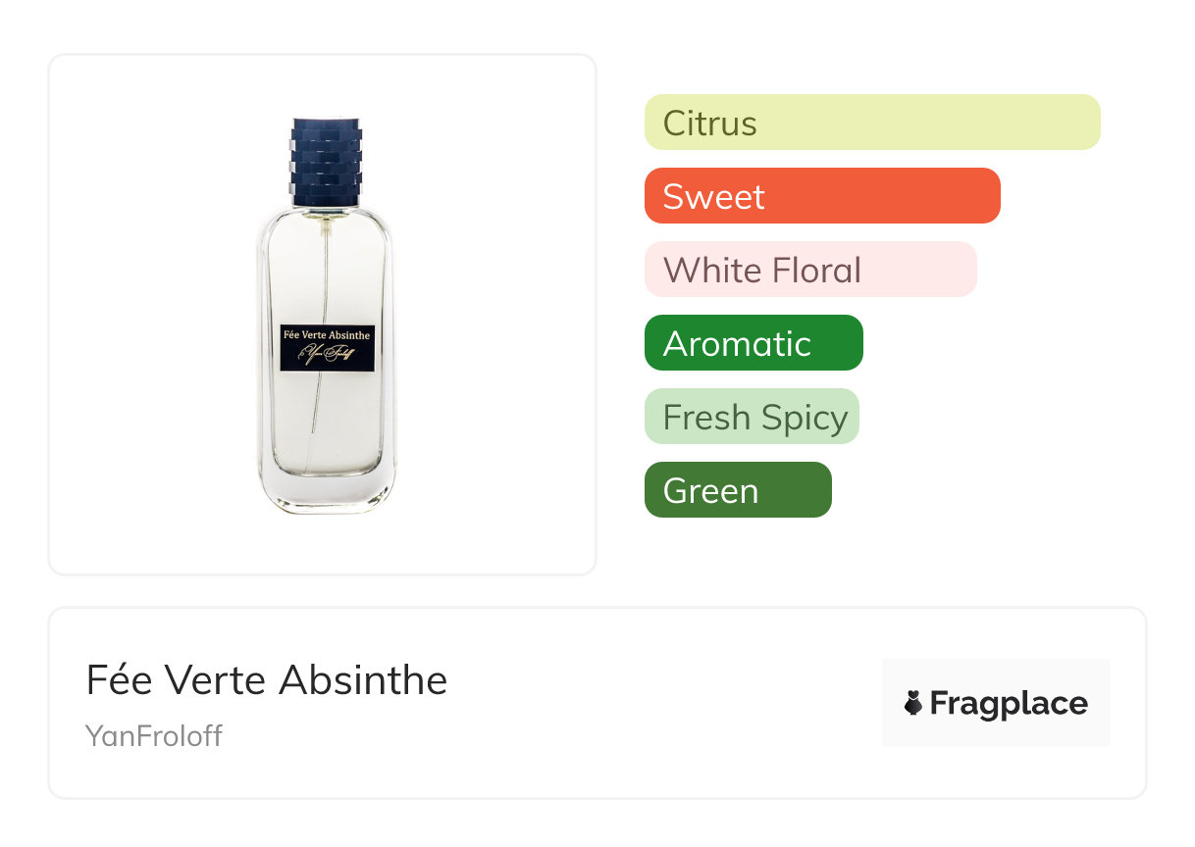The height and width of the screenshot is (847, 1195).
Task: Click the silver collar beneath the cap
Action: (x=327, y=210)
